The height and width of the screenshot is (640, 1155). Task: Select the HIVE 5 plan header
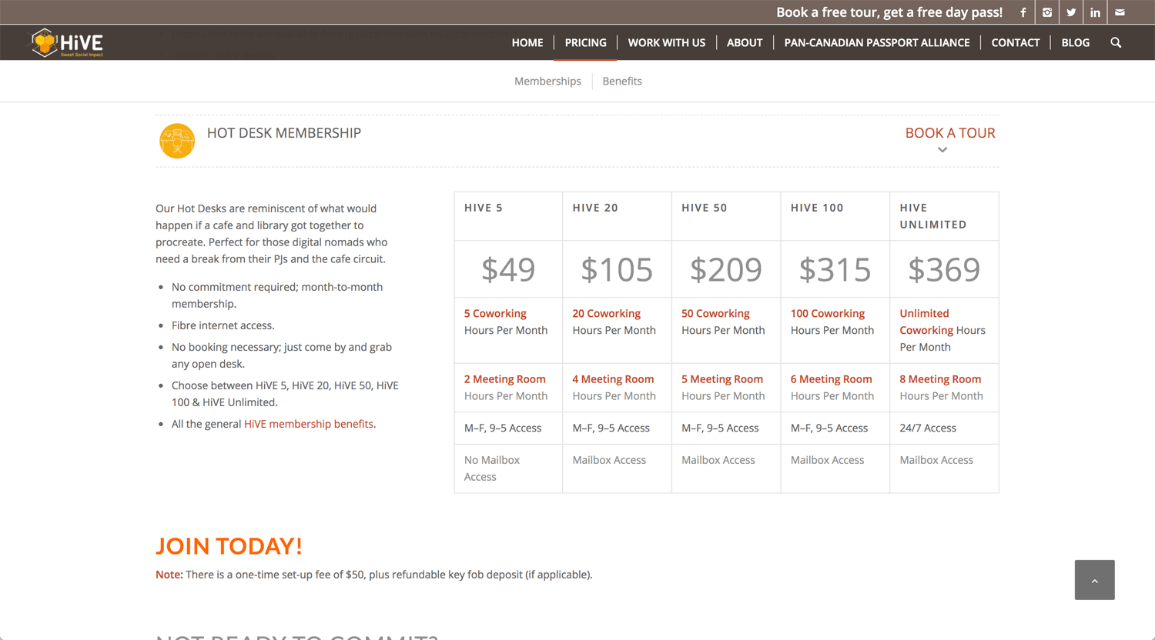coord(508,216)
